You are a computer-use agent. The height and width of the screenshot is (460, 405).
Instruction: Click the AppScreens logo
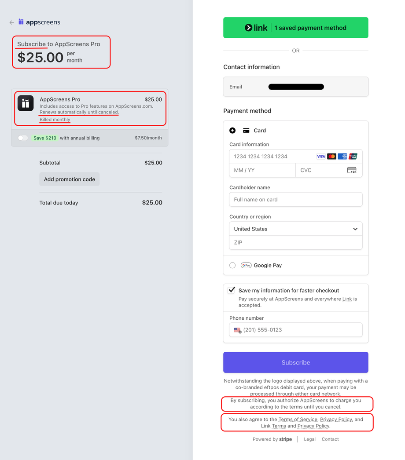(39, 22)
